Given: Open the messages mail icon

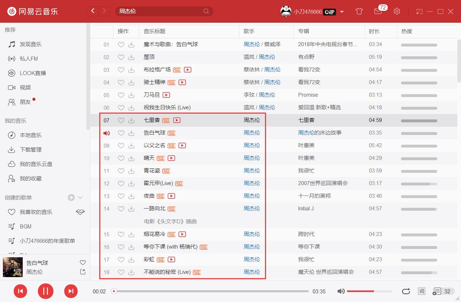Looking at the screenshot, I should pos(378,11).
